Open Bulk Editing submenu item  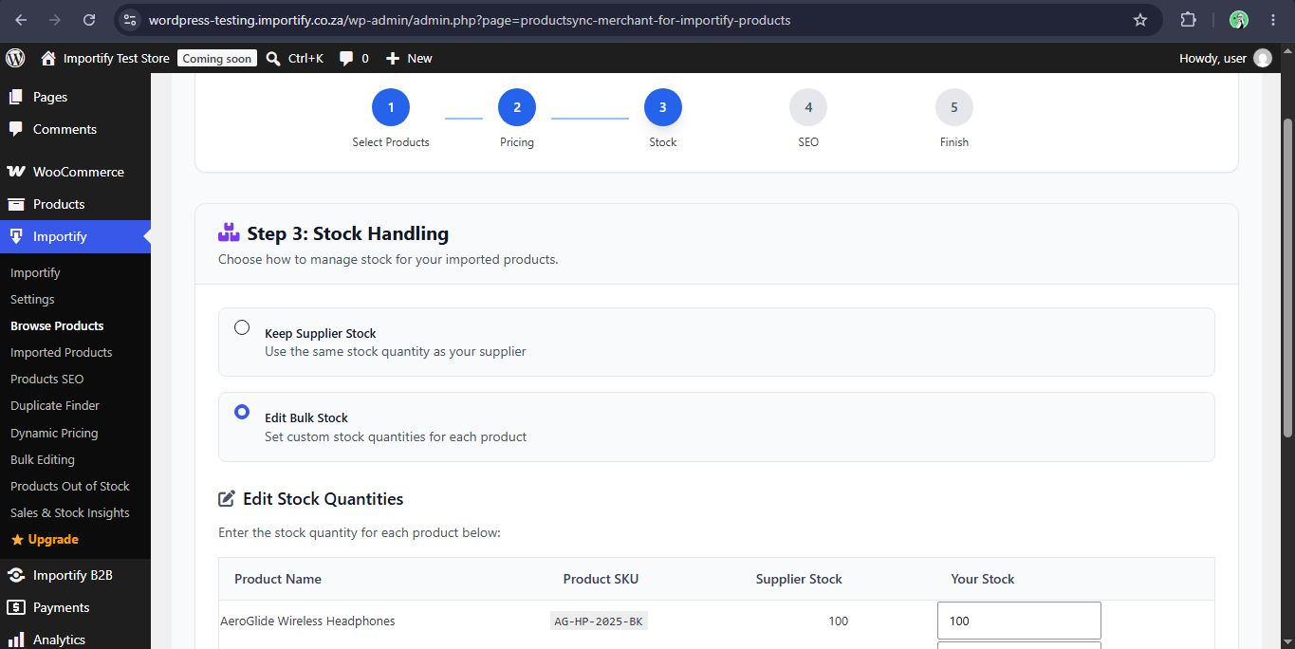[x=43, y=459]
